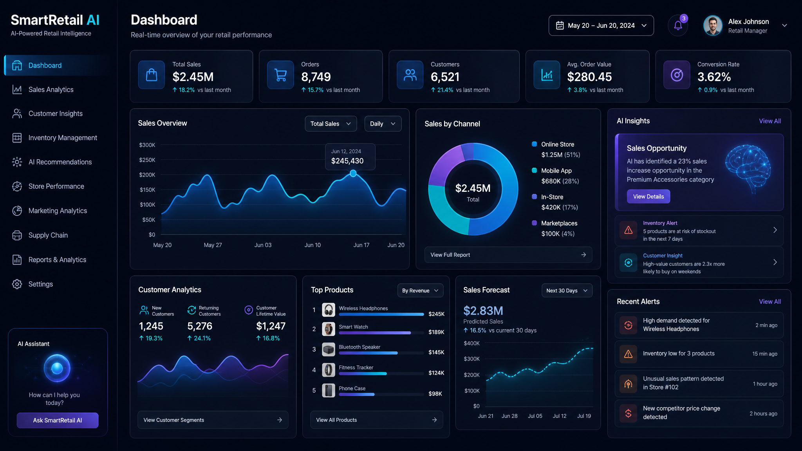802x451 pixels.
Task: Open View Full Report
Action: tap(508, 255)
